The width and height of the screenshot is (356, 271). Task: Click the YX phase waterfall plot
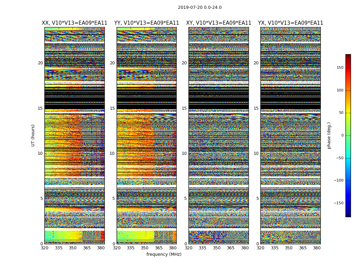click(x=291, y=135)
